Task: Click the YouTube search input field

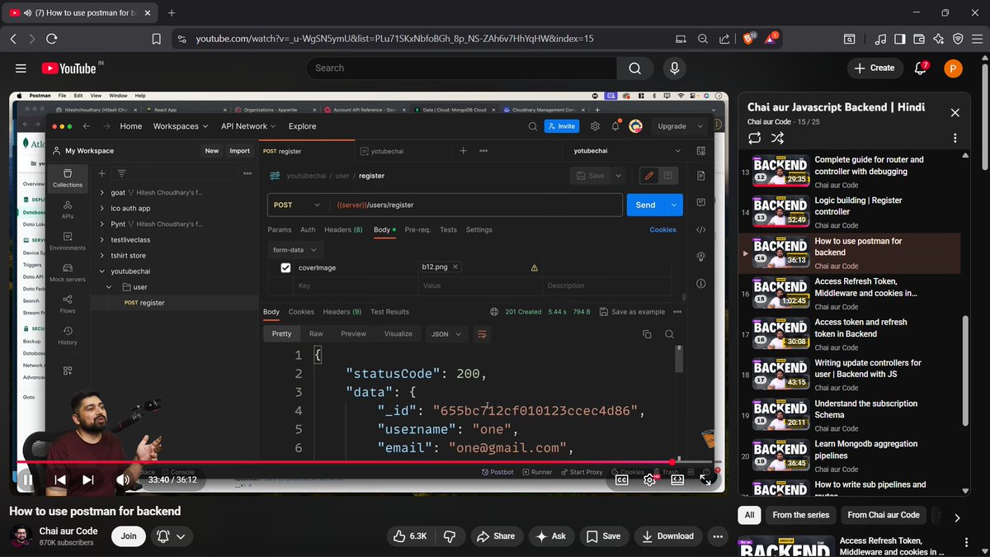Action: (462, 68)
